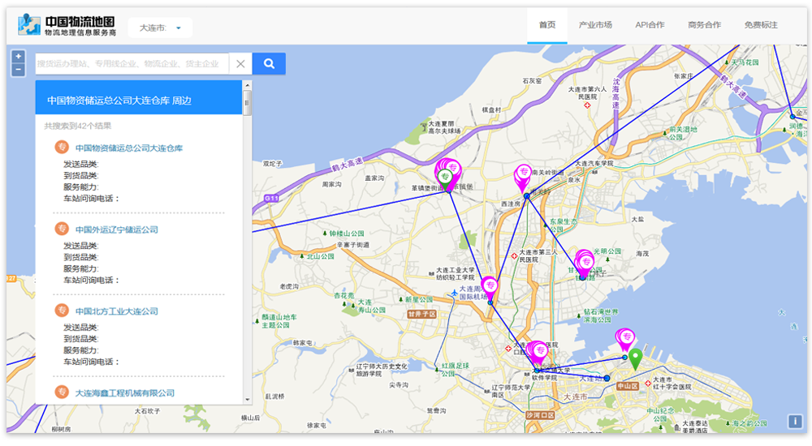Click the results panel scrollbar thumb

pos(248,102)
